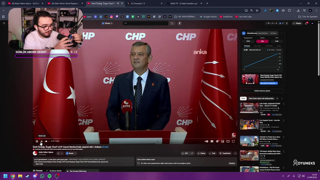Click See similar thumbnails button
Viewport: 320px width, 180px height.
[x=268, y=83]
